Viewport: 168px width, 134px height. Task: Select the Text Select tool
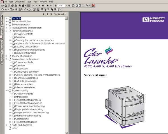(11, 9)
